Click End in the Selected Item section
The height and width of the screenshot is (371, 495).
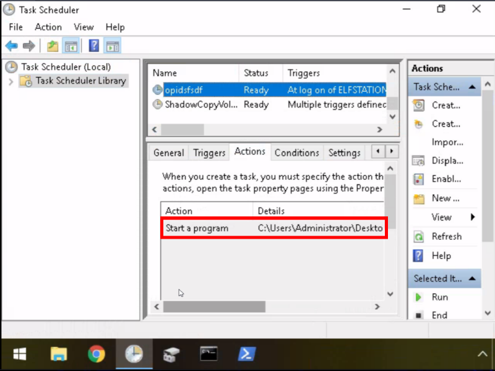click(x=439, y=315)
